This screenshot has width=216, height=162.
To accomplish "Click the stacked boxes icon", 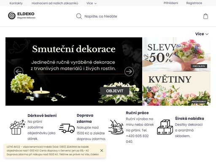I will coord(165,127).
